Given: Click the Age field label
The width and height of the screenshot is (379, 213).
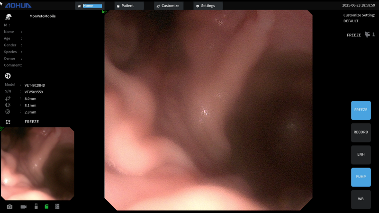Looking at the screenshot, I should pos(7,38).
